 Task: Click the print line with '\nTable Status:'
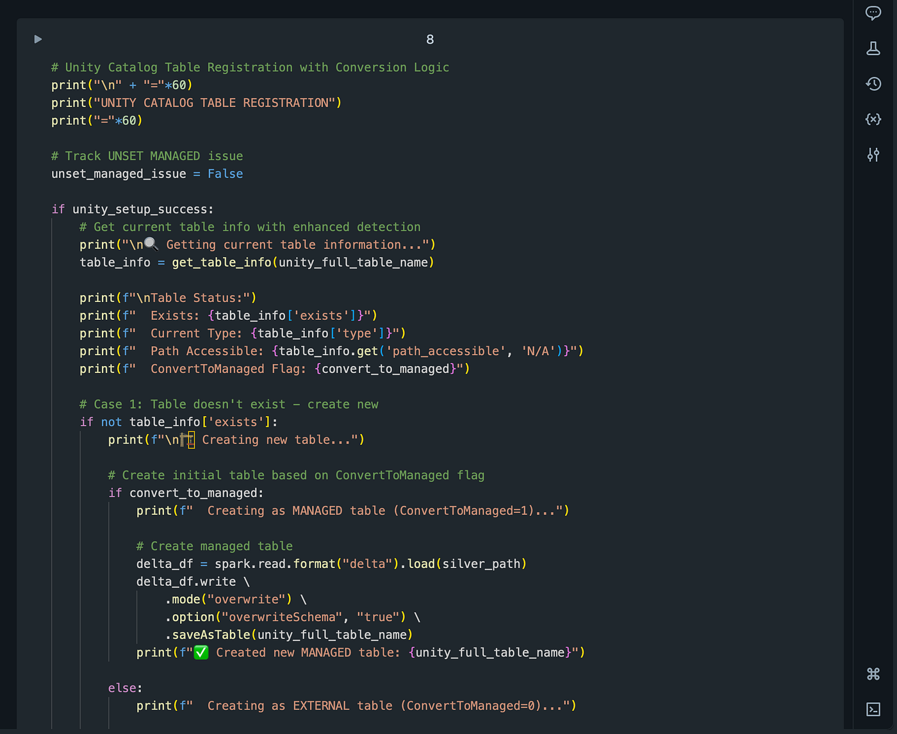[168, 298]
